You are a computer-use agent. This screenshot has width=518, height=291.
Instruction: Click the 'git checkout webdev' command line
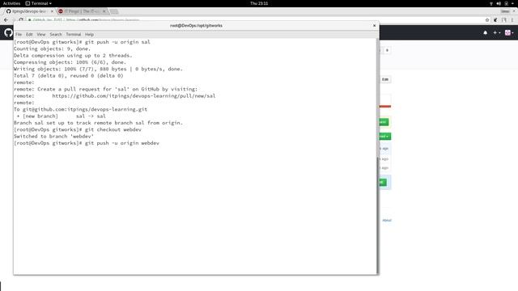[x=78, y=129]
